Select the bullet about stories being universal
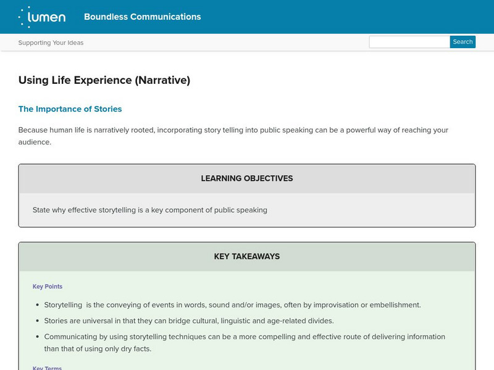This screenshot has width=494, height=370. pyautogui.click(x=188, y=321)
